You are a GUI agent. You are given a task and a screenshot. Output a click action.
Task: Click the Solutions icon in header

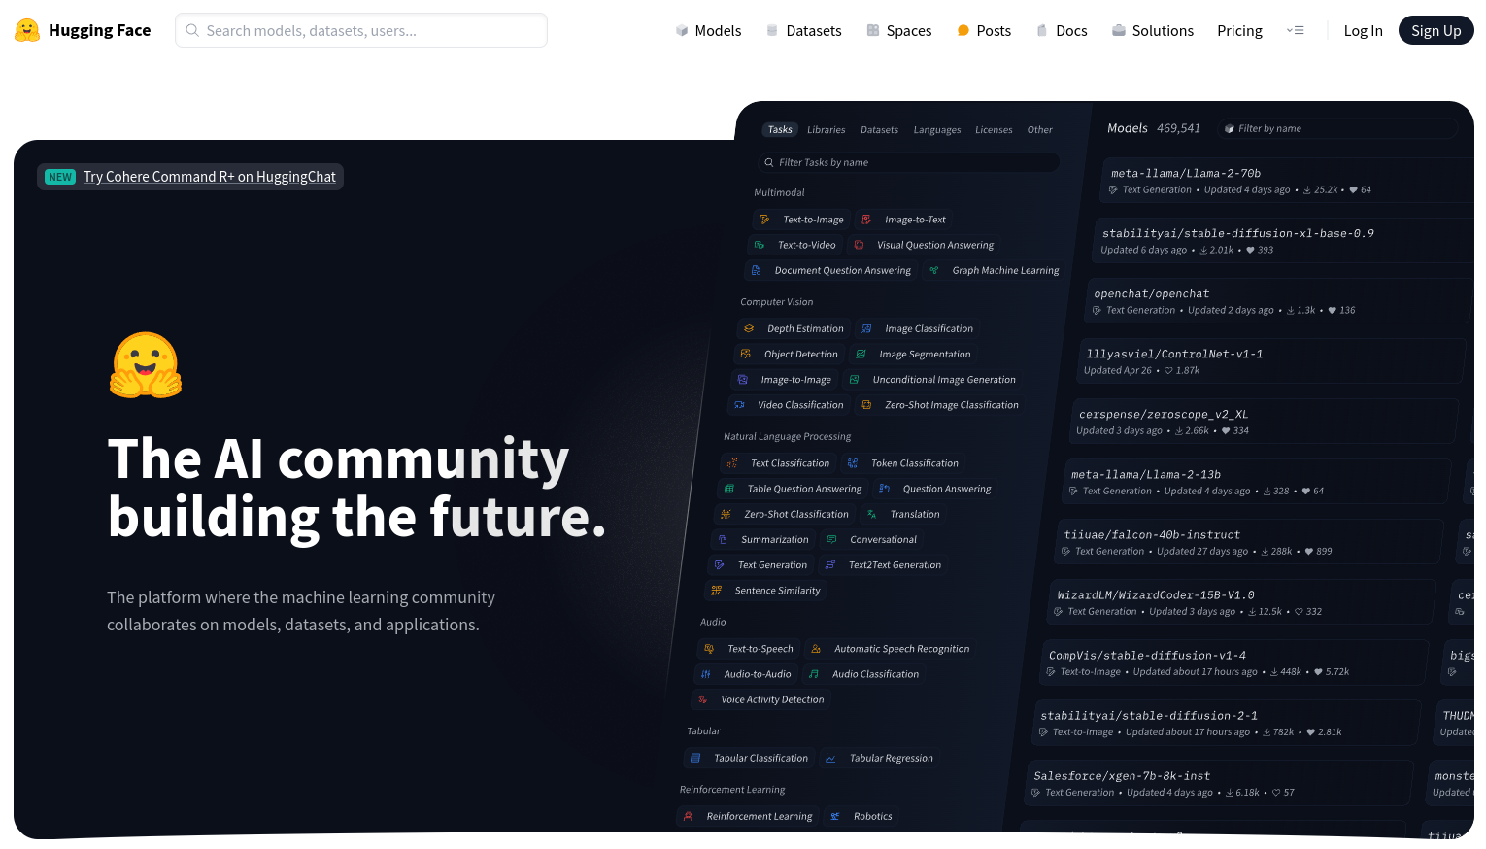[1119, 31]
